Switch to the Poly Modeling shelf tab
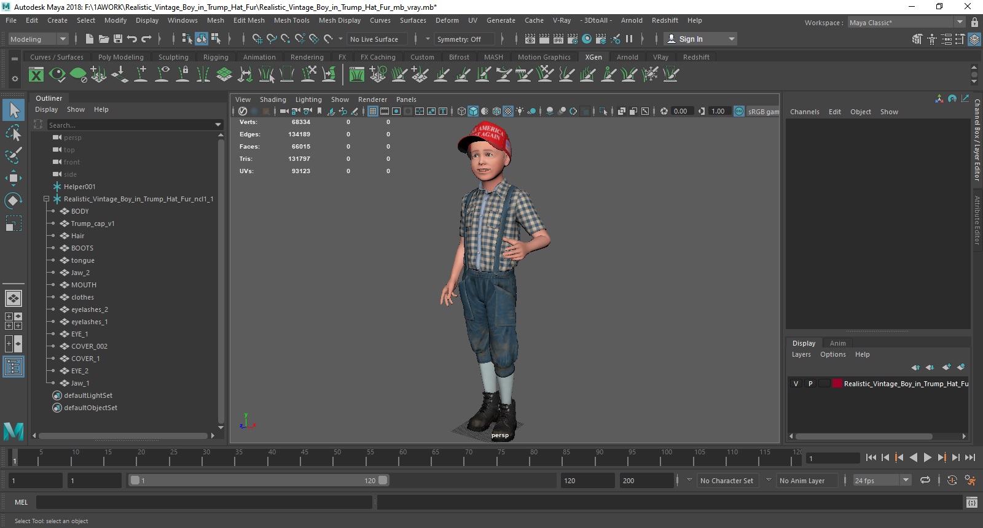The height and width of the screenshot is (528, 983). [121, 57]
